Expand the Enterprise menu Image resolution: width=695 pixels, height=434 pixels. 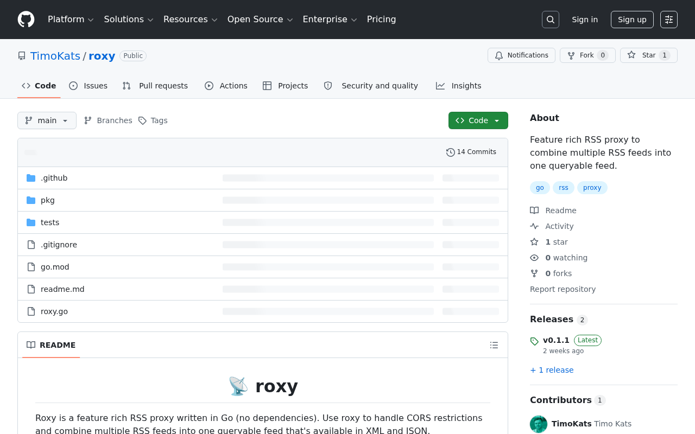tap(330, 20)
